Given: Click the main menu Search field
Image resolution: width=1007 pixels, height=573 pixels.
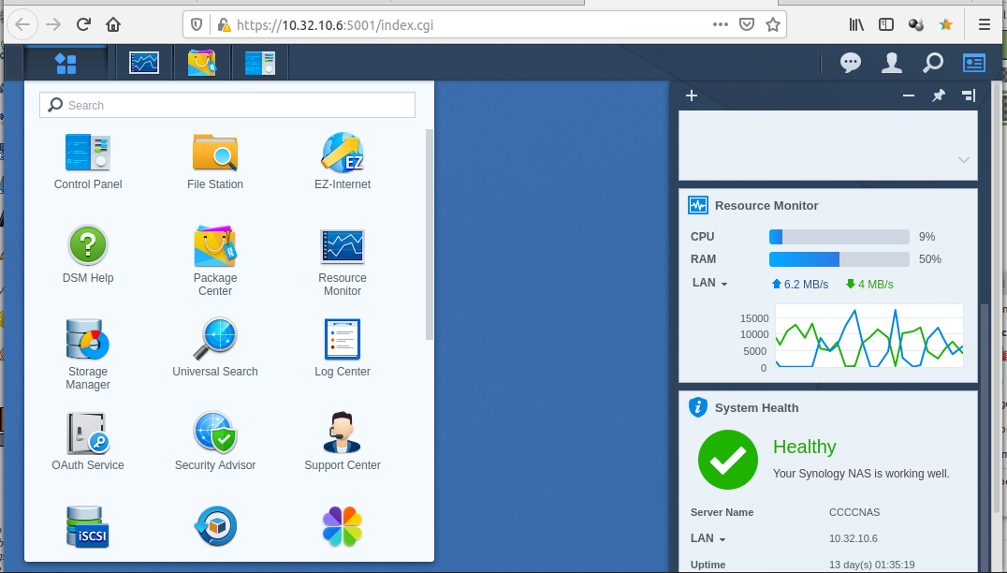Looking at the screenshot, I should click(227, 106).
